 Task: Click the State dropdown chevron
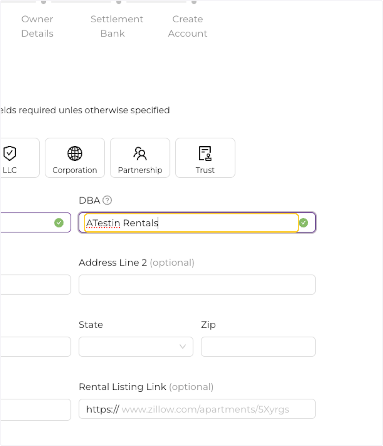pos(182,347)
